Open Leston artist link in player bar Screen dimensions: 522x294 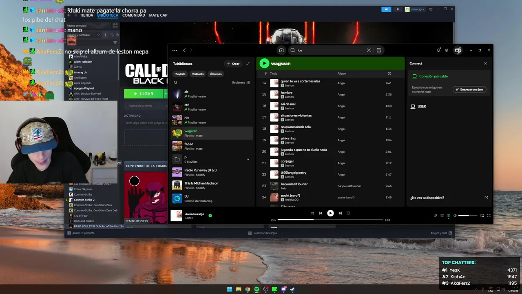click(x=189, y=218)
